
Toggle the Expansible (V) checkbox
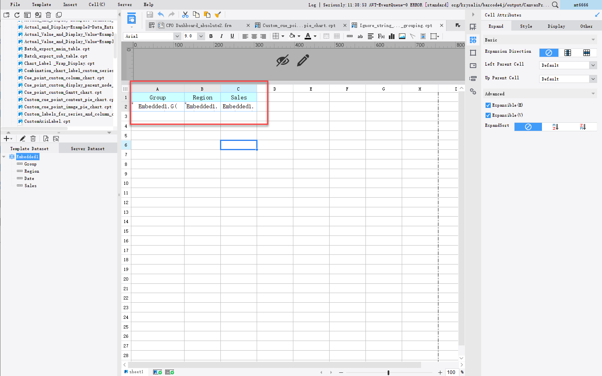[488, 115]
